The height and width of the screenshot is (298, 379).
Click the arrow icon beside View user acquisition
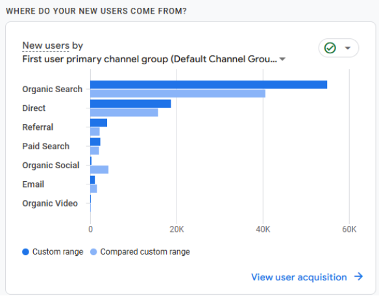coord(359,277)
